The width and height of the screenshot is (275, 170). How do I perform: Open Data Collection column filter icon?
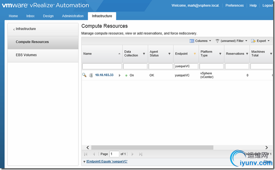coord(144,54)
